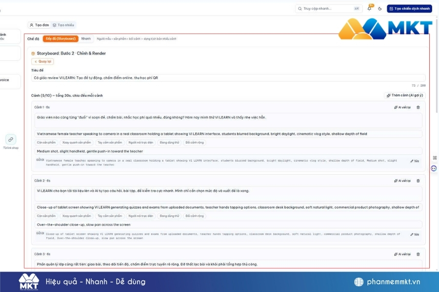Switch to the Tạo đơn tab
Viewport: 439px width, 292px height.
[40, 25]
